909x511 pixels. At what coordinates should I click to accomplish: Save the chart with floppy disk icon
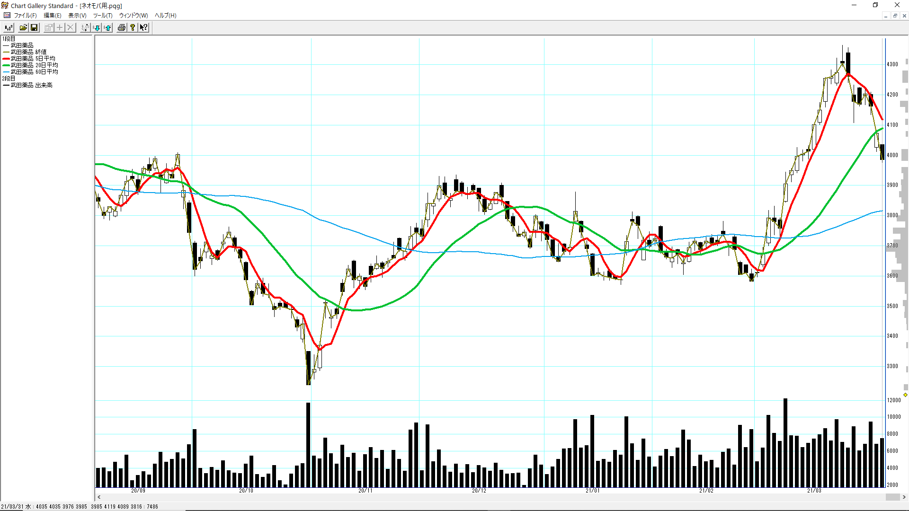point(34,28)
